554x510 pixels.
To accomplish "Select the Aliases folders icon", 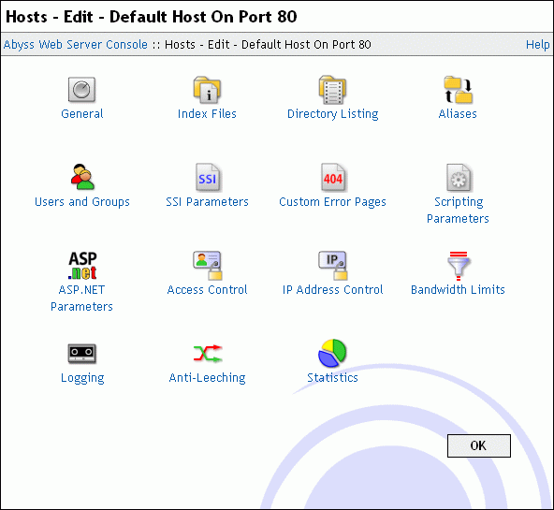I will [x=458, y=89].
